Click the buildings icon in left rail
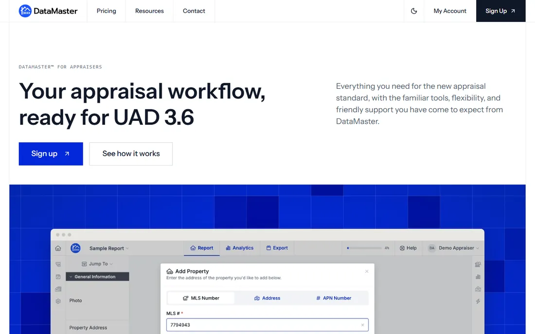 [x=58, y=289]
